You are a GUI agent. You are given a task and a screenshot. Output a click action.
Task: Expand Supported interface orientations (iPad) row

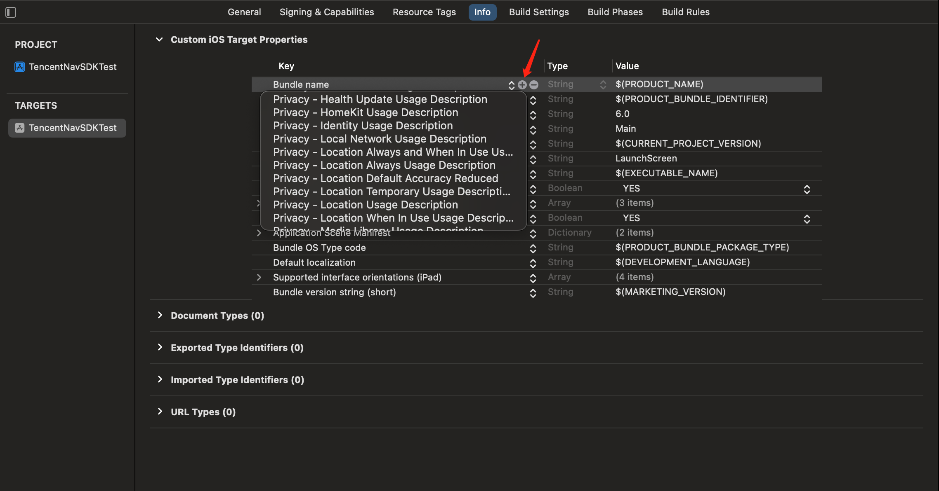point(259,277)
